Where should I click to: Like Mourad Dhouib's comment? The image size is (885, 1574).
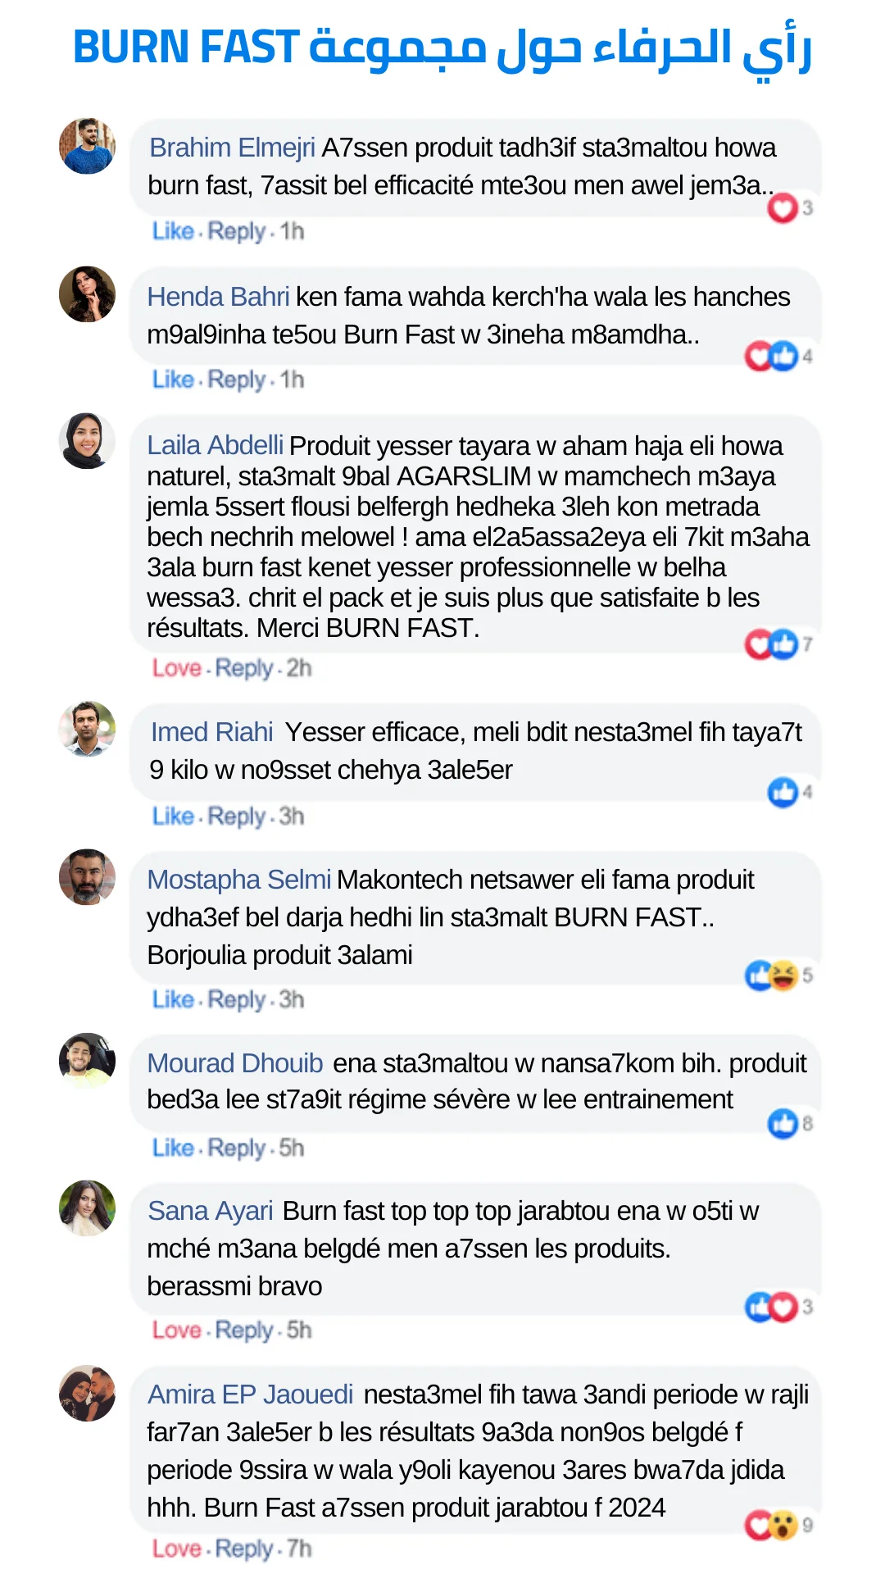(173, 1148)
